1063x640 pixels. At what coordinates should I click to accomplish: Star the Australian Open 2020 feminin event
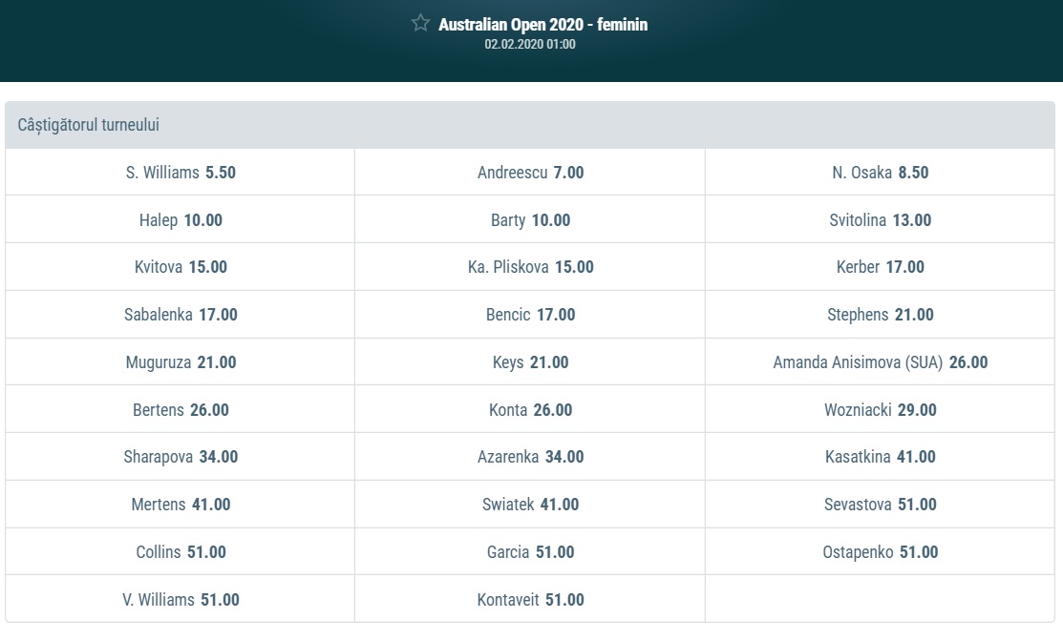coord(420,24)
